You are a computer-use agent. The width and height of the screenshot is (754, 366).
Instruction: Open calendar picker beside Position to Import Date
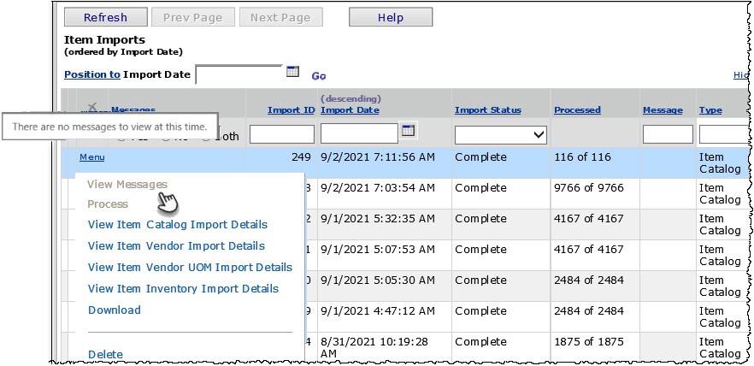point(292,72)
